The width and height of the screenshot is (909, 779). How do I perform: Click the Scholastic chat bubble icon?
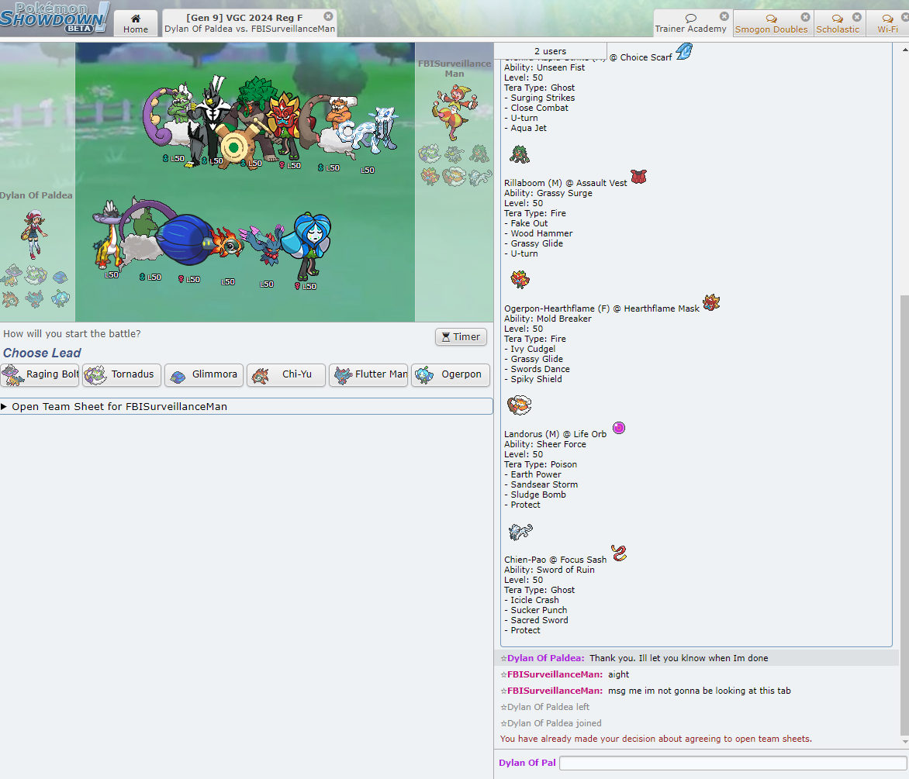(837, 19)
